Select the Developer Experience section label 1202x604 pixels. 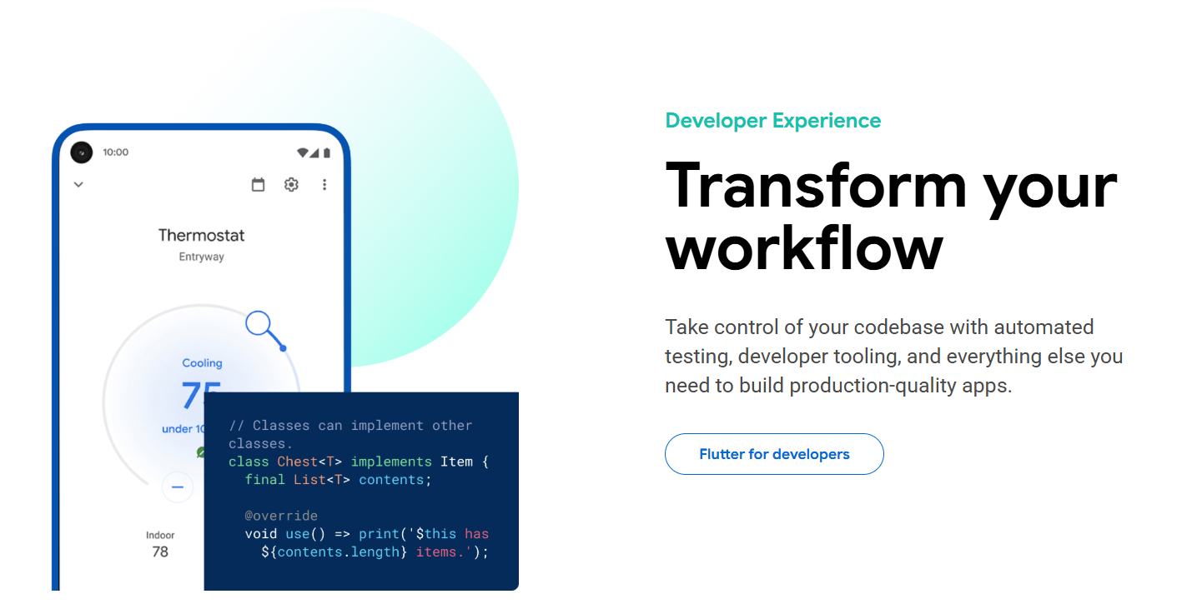(772, 120)
